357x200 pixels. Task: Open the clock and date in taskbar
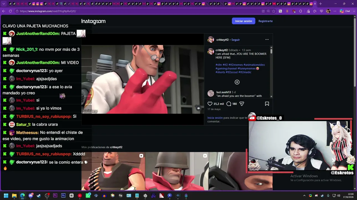(348, 196)
